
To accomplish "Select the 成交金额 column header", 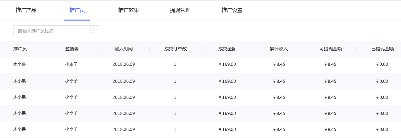I will [x=227, y=49].
